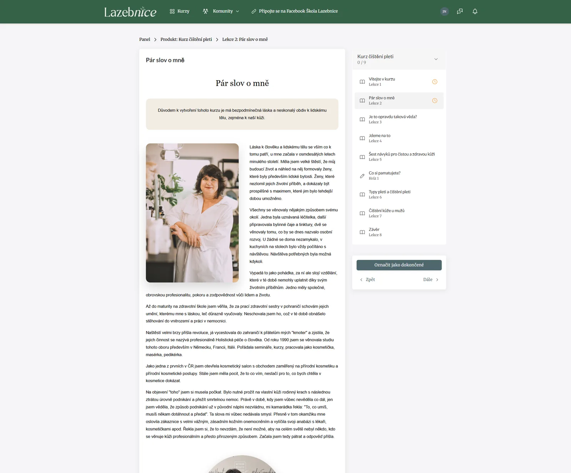Viewport: 571px width, 473px height.
Task: Open the notifications bell
Action: [475, 11]
